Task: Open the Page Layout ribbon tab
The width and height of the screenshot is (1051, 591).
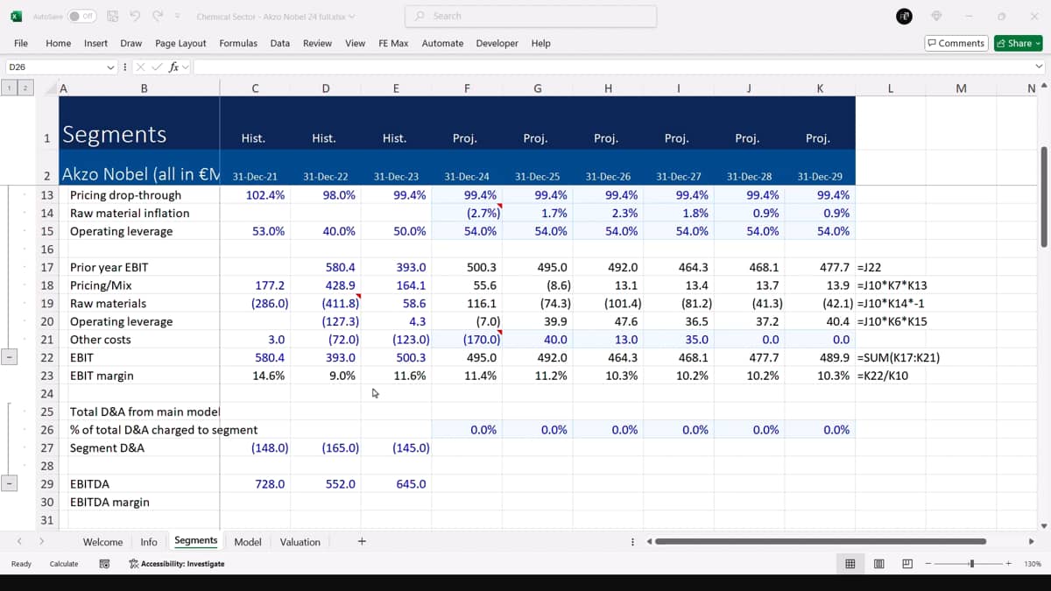Action: (x=180, y=43)
